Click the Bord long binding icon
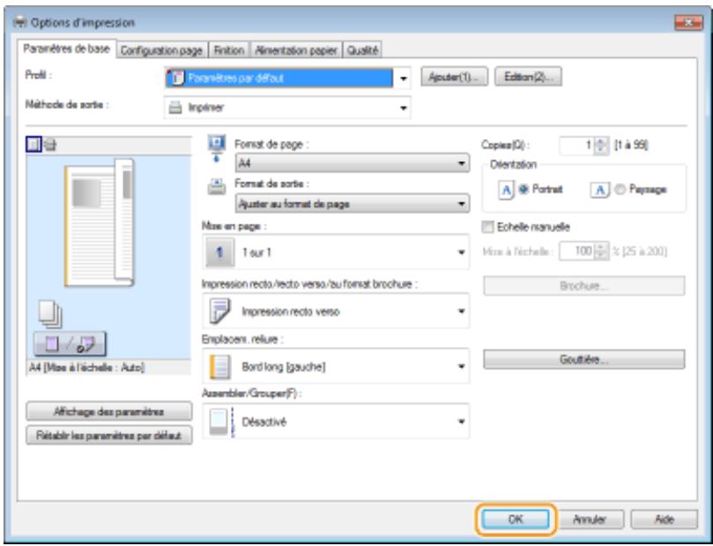Screen dimensions: 713x546 click(220, 367)
